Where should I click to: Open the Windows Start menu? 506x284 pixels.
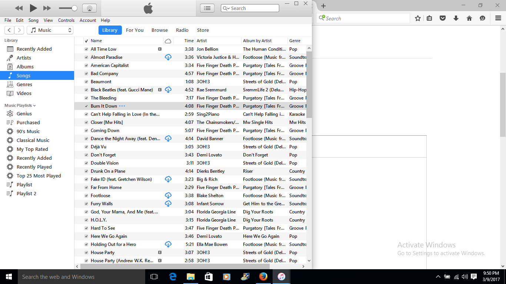pyautogui.click(x=9, y=277)
